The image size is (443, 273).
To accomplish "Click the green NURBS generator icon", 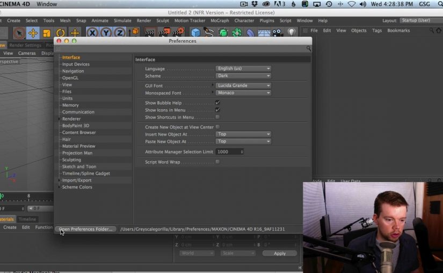I will tap(223, 33).
